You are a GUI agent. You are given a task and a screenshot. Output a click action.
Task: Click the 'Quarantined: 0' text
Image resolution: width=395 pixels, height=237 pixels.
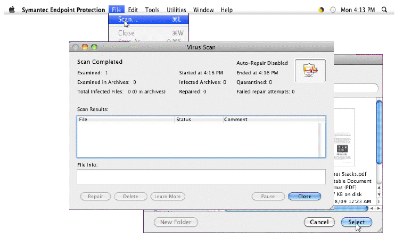tap(254, 82)
